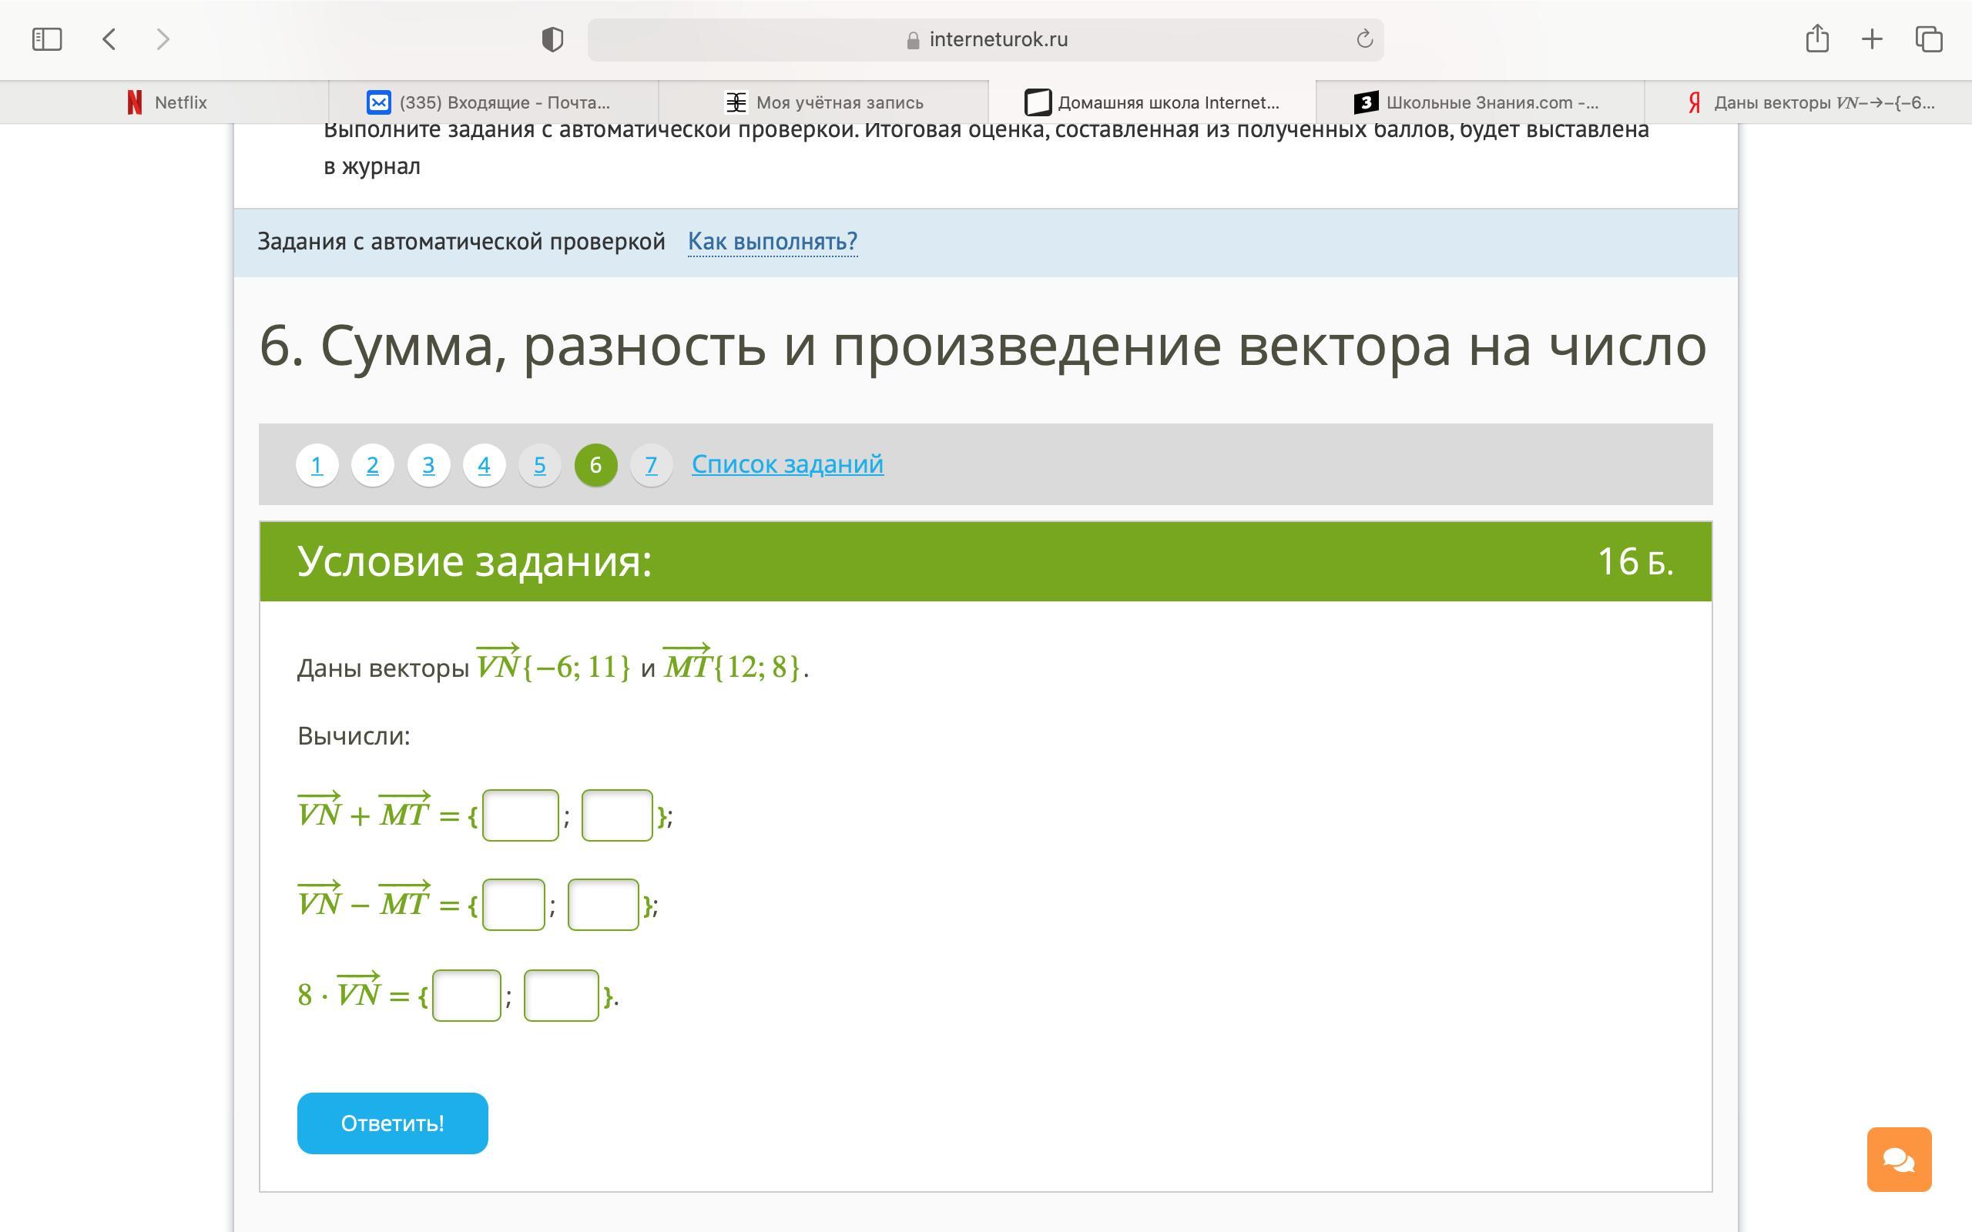
Task: Show the tab overview icon
Action: coord(1928,39)
